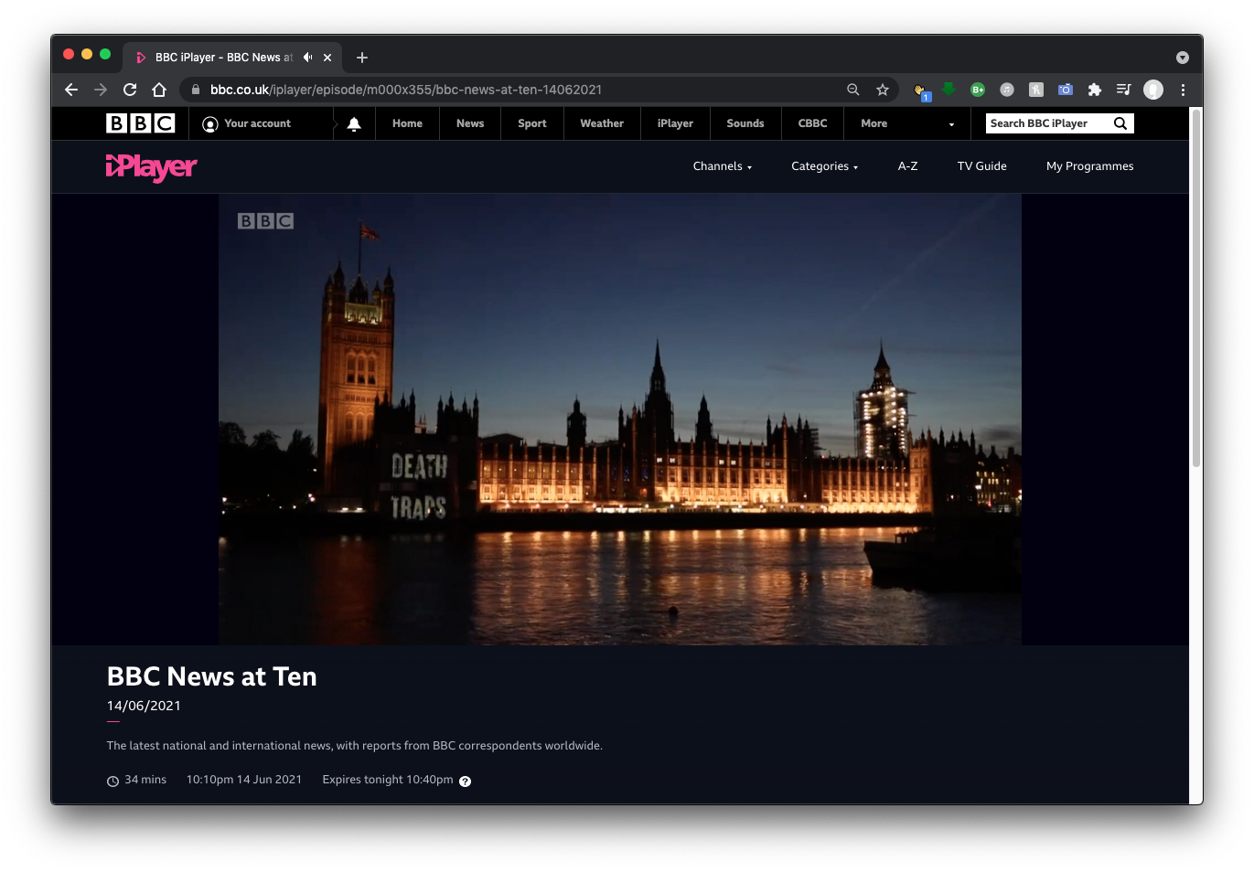Click the browser forward arrow
This screenshot has height=872, width=1254.
(x=101, y=90)
